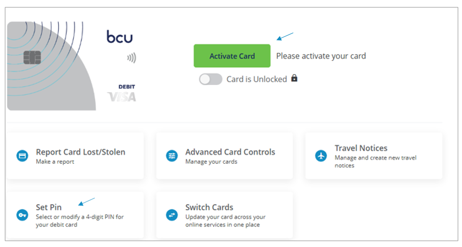462x247 pixels.
Task: Click the "Please activate your card" text
Action: coord(321,56)
